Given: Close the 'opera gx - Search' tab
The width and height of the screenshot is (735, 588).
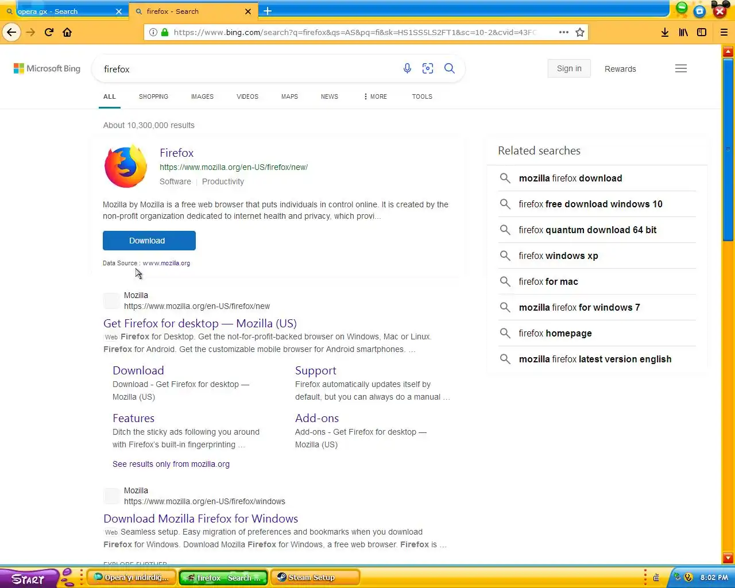Looking at the screenshot, I should click(119, 11).
